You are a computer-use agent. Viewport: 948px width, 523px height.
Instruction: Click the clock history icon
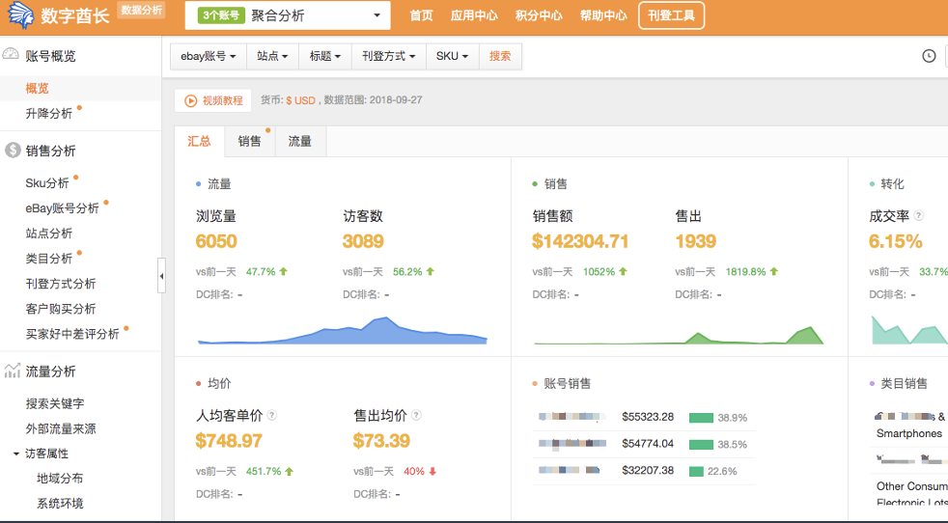(x=929, y=56)
